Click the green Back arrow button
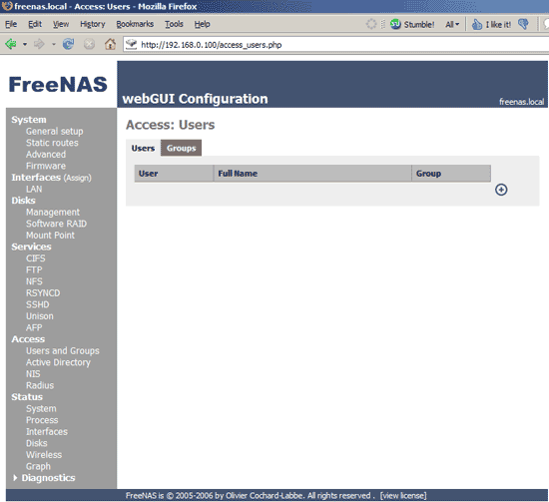The image size is (549, 502). [11, 44]
